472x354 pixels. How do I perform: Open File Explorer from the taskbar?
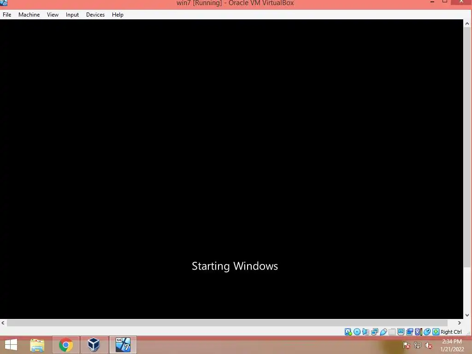(x=37, y=345)
